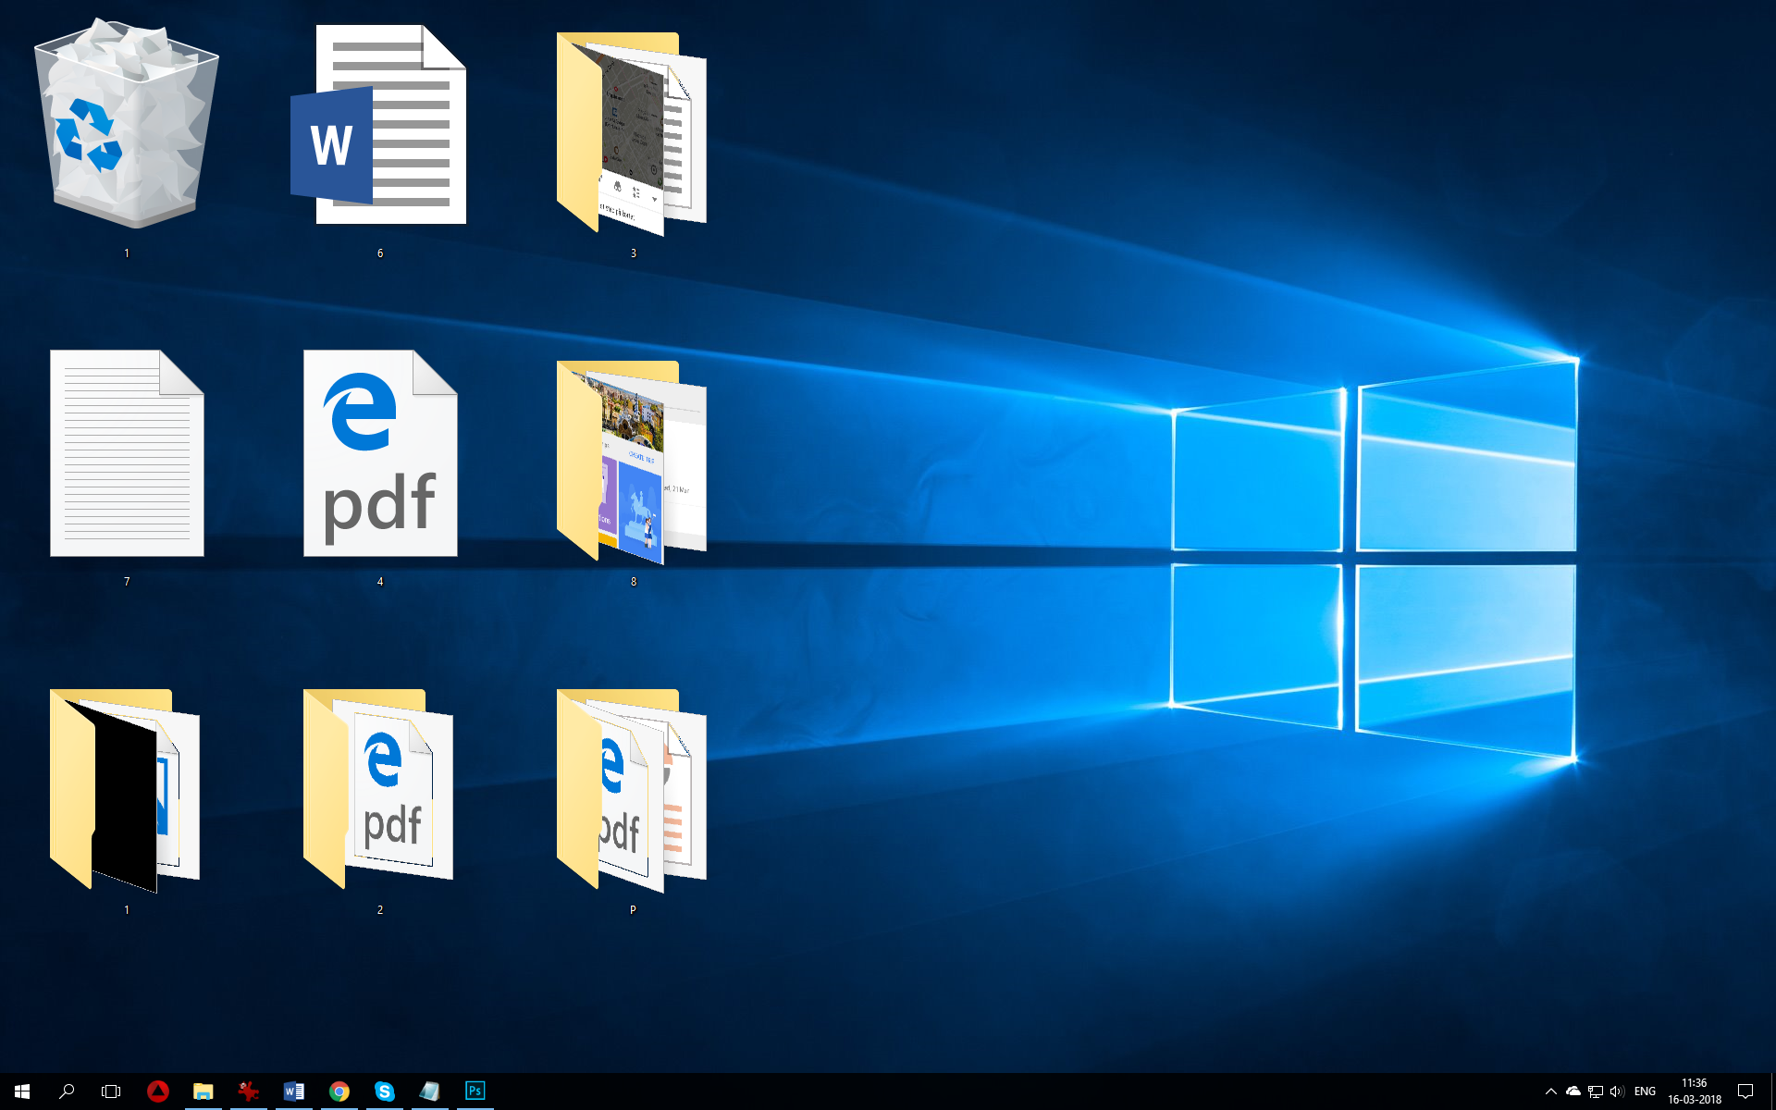The image size is (1776, 1110).
Task: Open the folder named 8
Action: 633,462
